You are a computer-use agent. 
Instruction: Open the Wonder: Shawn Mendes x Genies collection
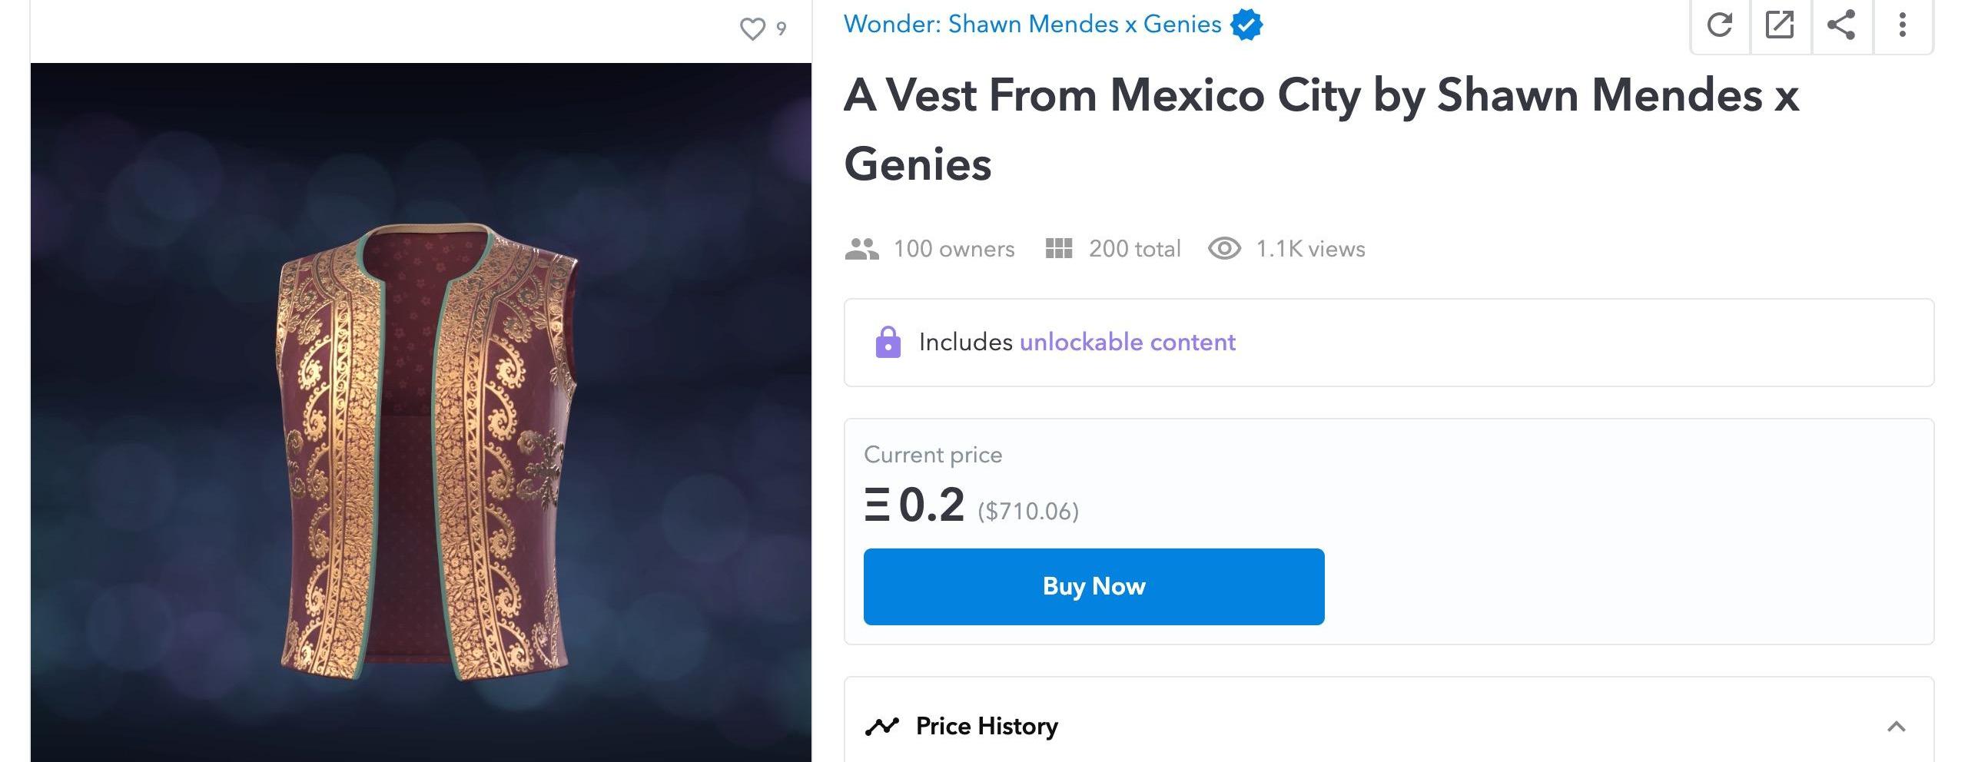1032,25
